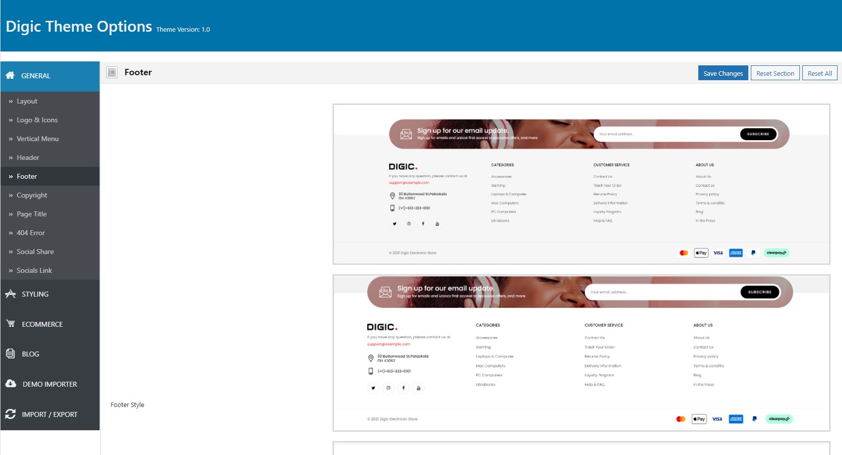Click Mastercard icon in first footer preview
The height and width of the screenshot is (455, 842).
click(x=684, y=253)
